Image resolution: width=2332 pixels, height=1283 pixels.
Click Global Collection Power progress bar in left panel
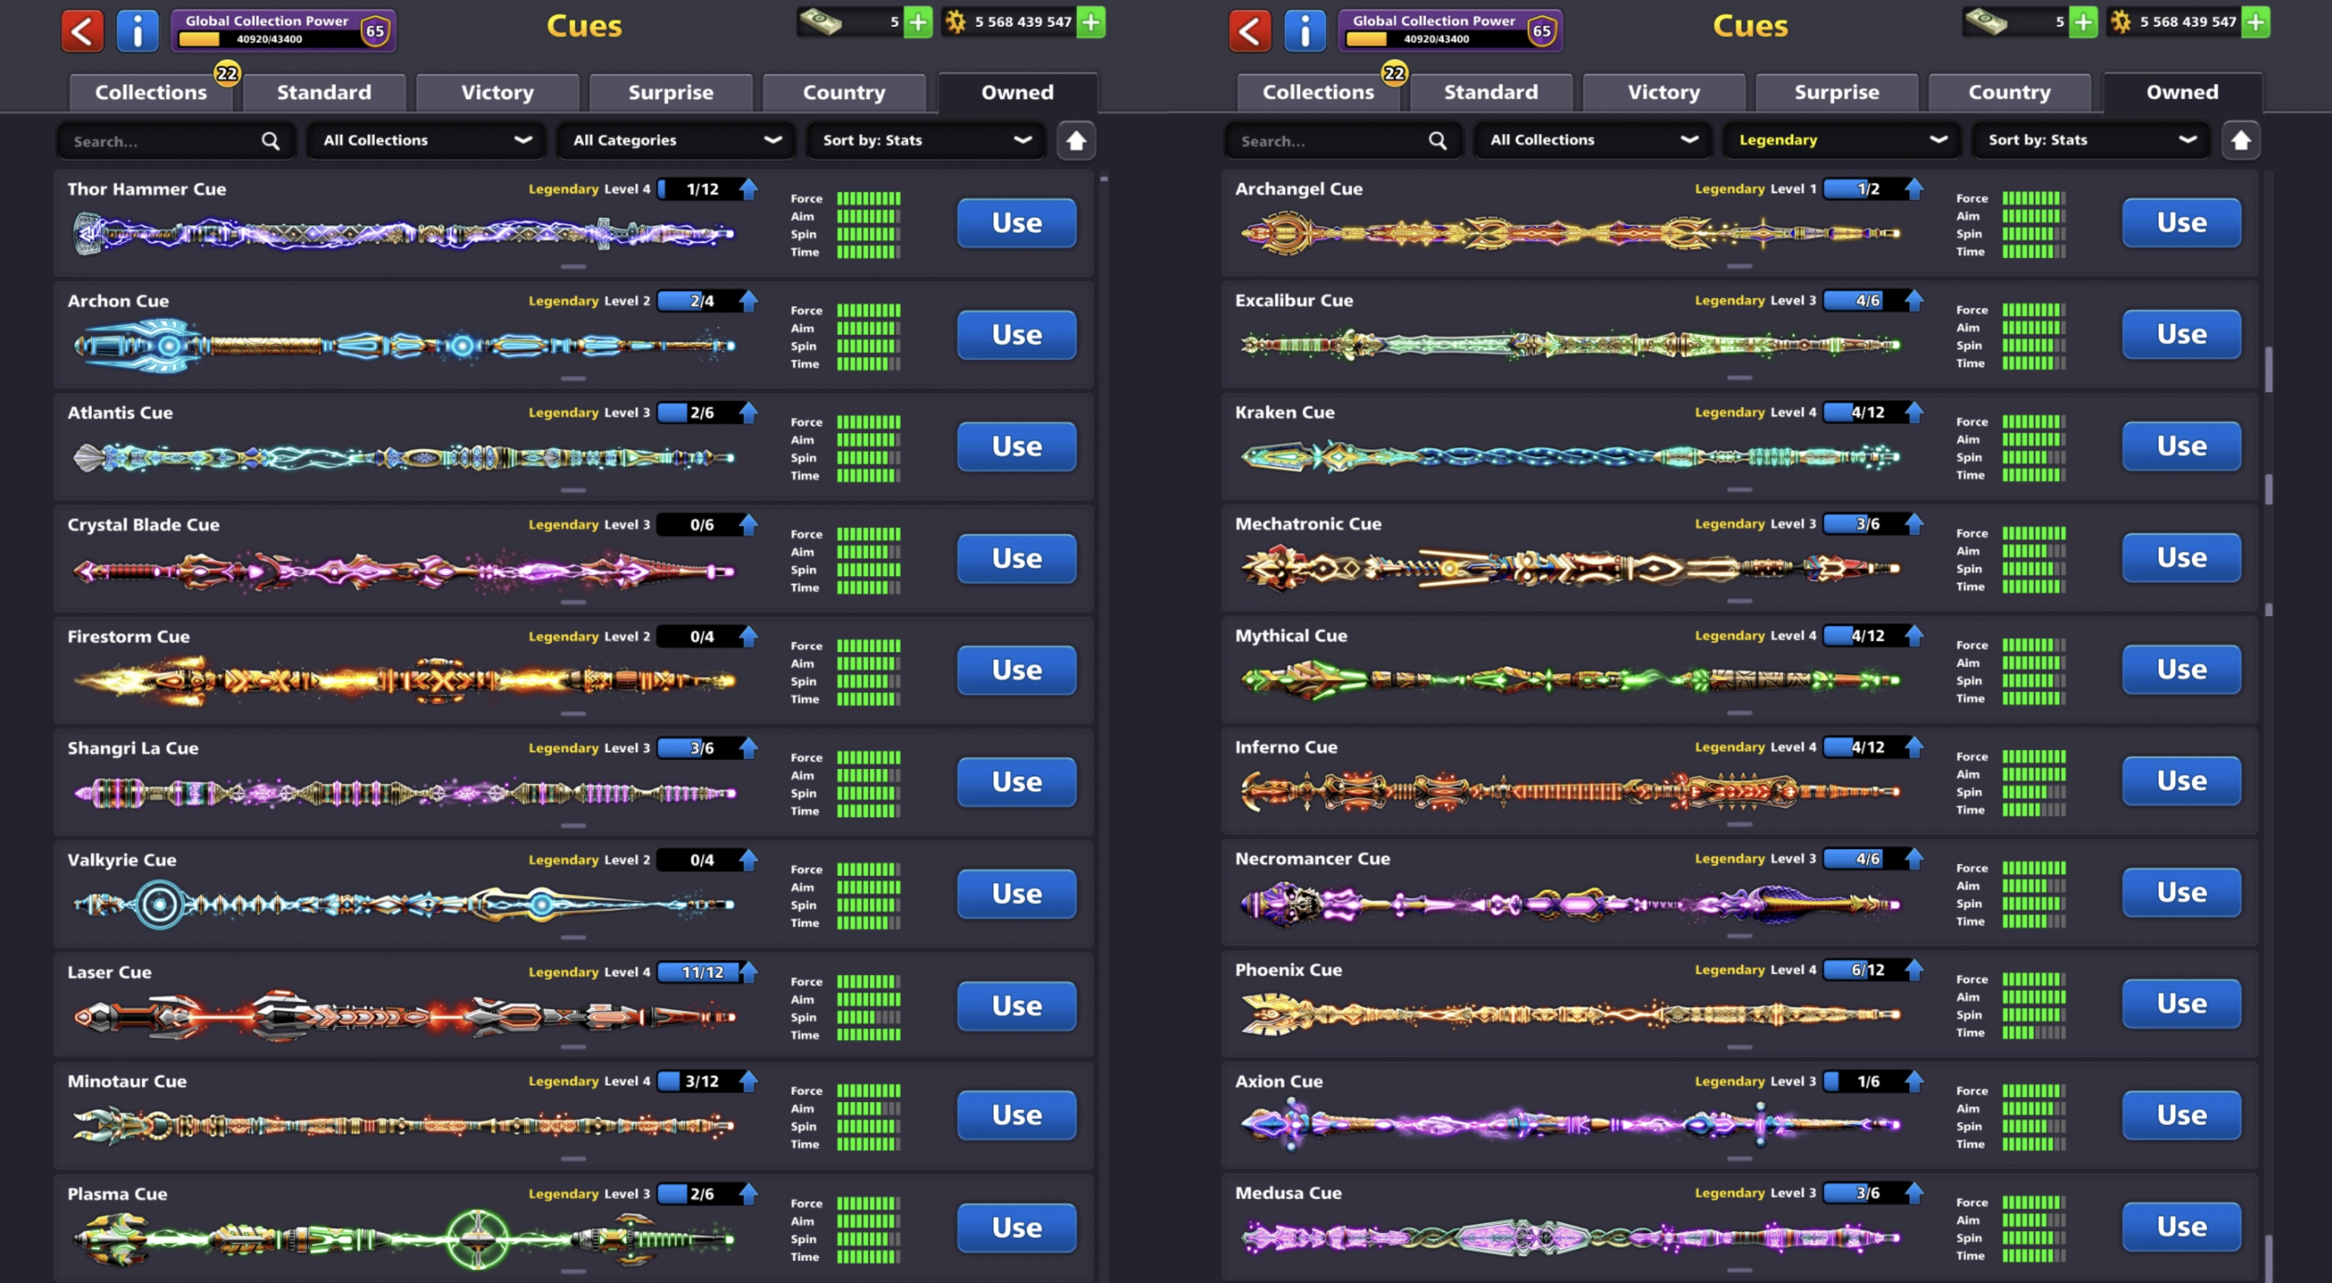pyautogui.click(x=269, y=39)
